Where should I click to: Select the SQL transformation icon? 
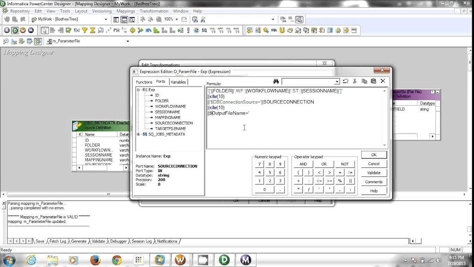[274, 30]
